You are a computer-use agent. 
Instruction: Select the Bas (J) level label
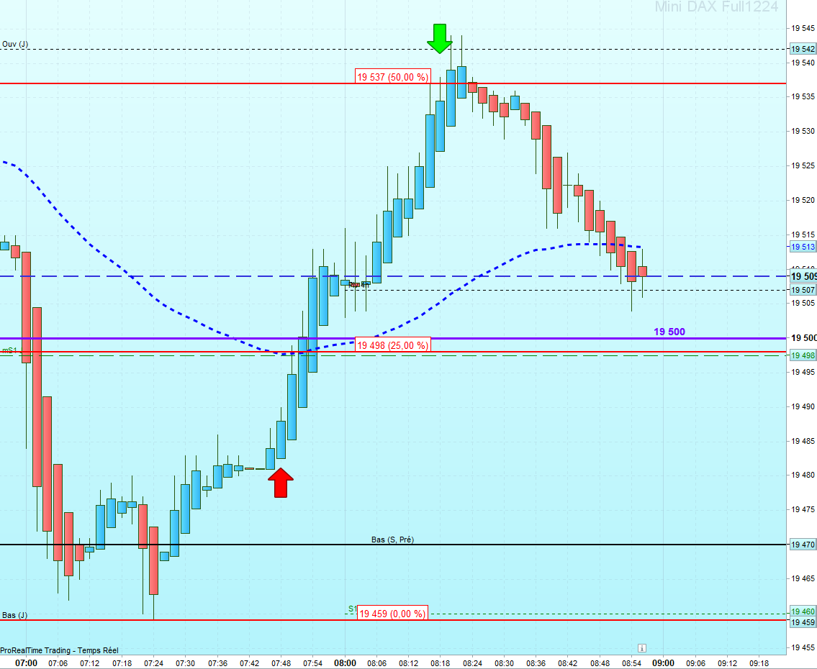[14, 615]
